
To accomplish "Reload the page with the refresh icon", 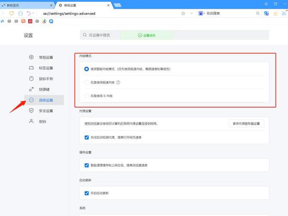I will 12,13.
